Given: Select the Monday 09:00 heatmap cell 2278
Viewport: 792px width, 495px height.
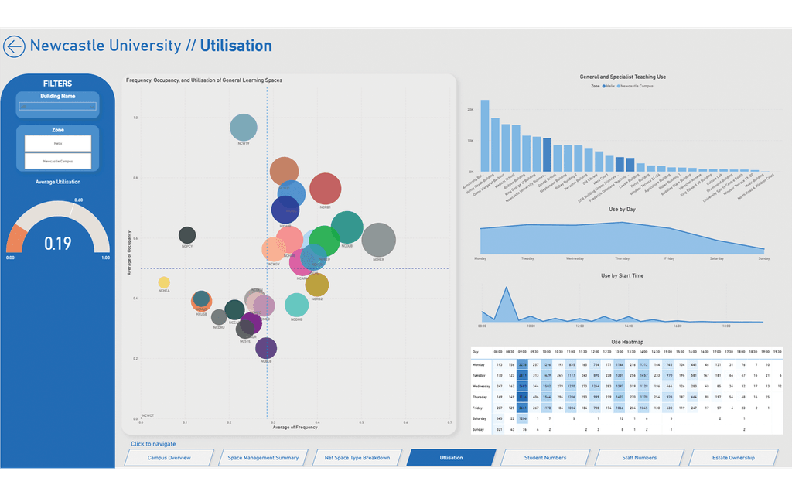Looking at the screenshot, I should click(523, 365).
